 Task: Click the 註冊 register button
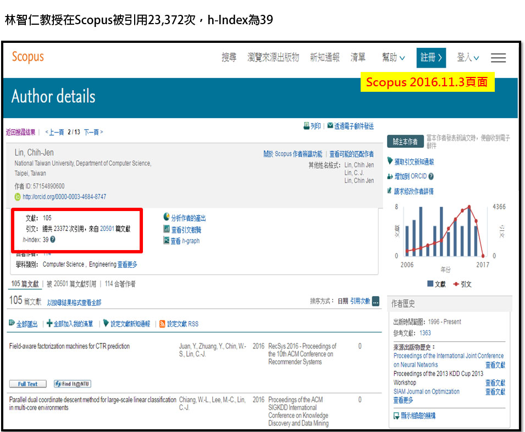tap(431, 58)
